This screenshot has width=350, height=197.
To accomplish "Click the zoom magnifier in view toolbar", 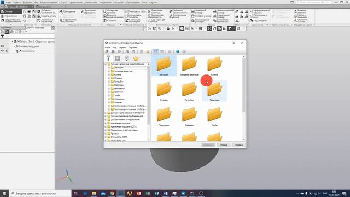I will coord(159,28).
